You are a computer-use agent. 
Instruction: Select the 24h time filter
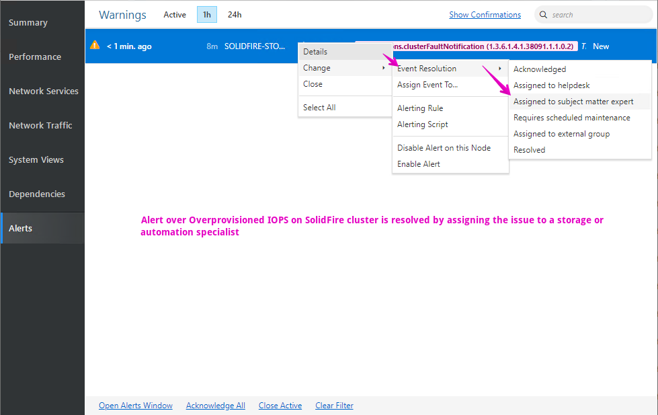click(x=235, y=15)
